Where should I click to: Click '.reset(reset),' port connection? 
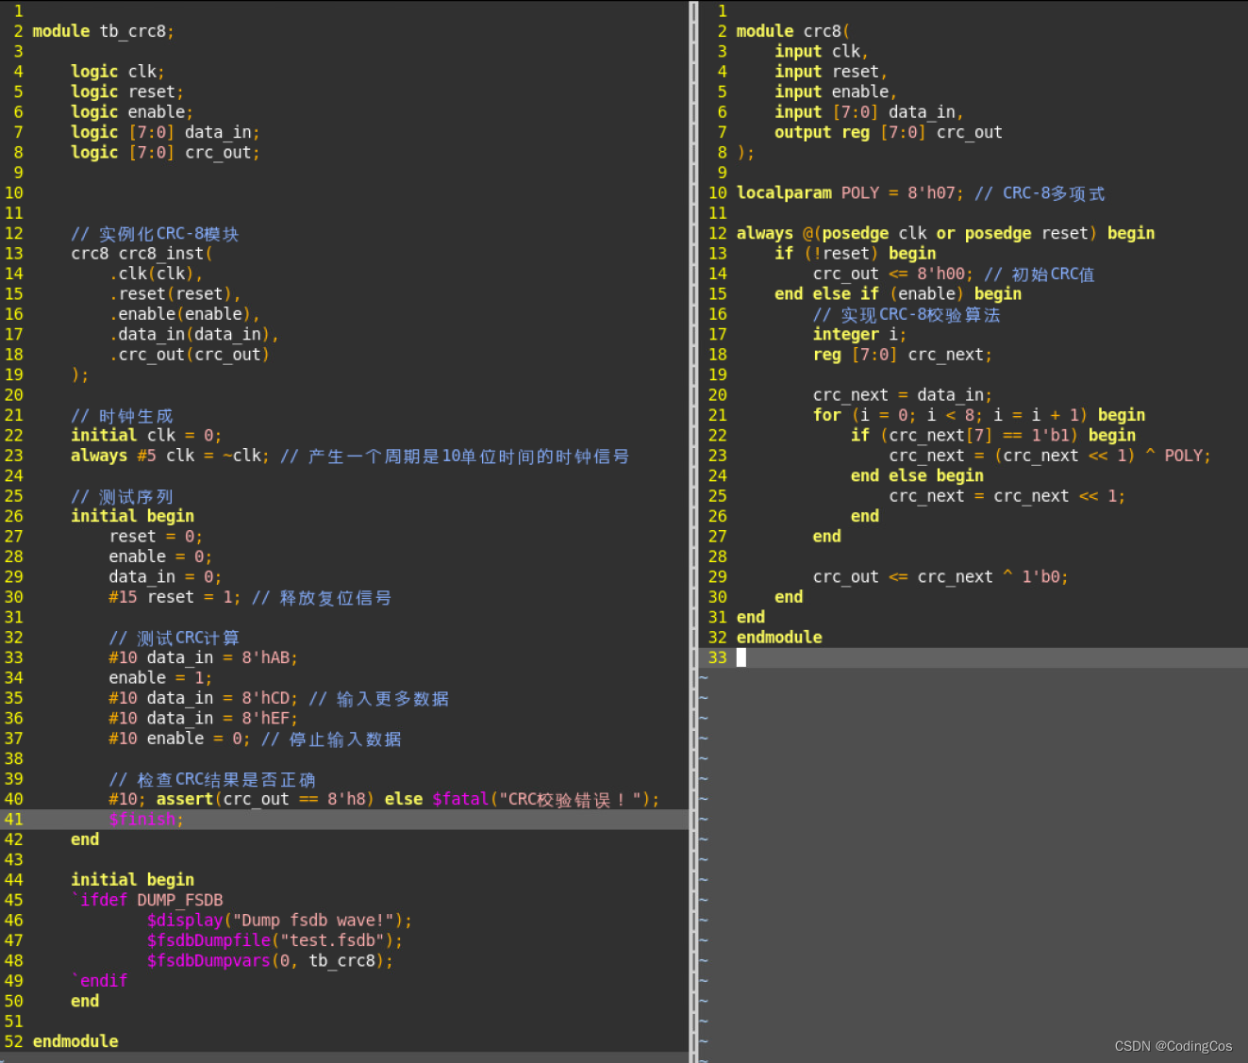175,294
